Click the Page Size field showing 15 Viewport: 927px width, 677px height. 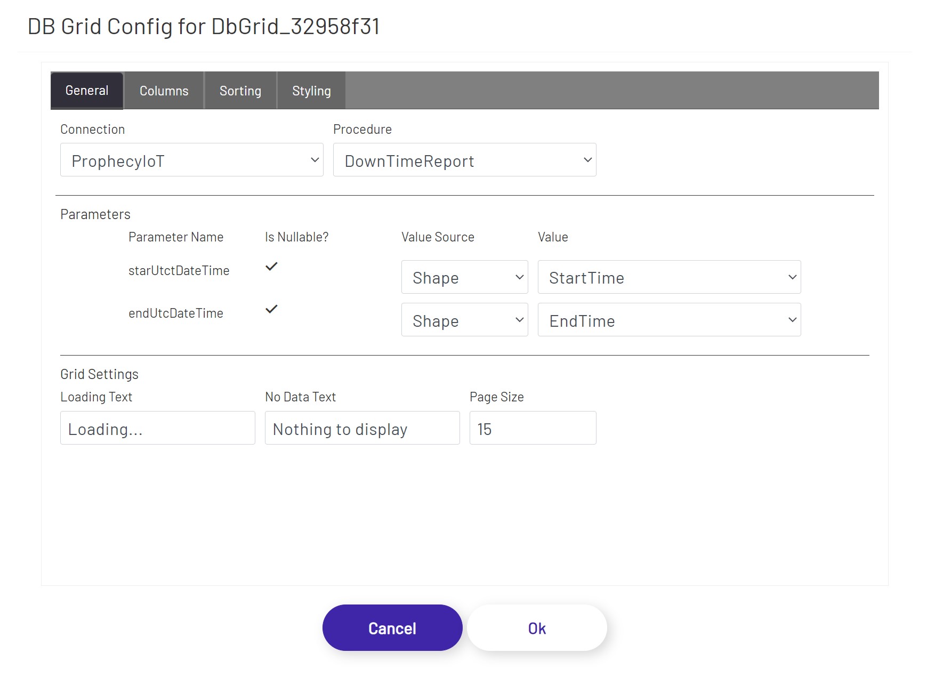[531, 428]
